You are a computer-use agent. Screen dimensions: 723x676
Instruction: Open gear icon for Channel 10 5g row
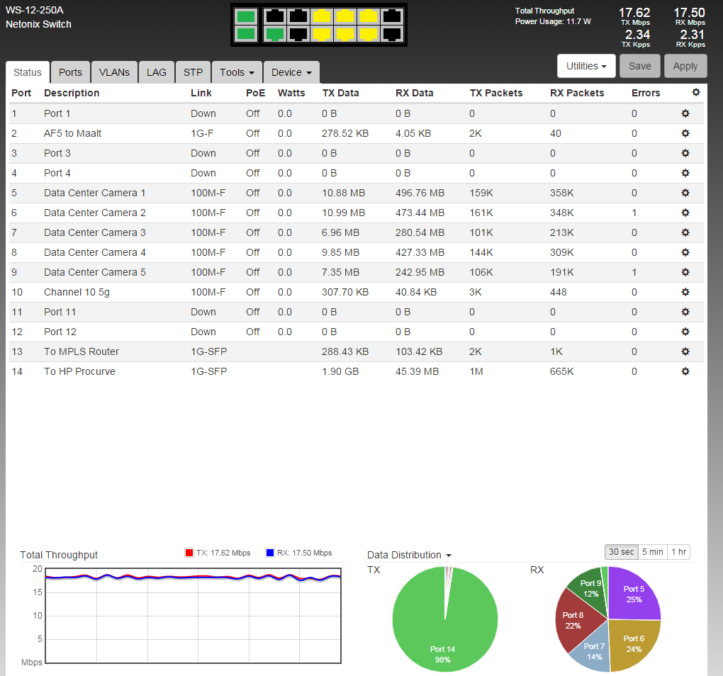685,292
